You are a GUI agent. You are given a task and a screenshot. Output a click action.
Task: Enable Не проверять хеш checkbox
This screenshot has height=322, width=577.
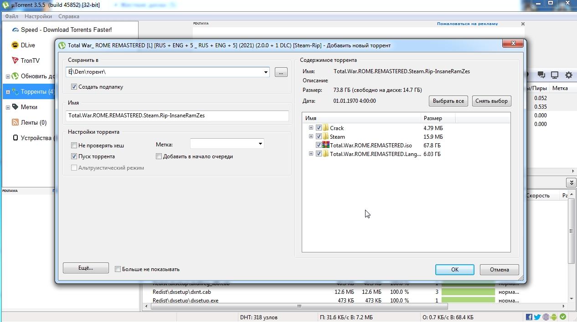click(74, 146)
